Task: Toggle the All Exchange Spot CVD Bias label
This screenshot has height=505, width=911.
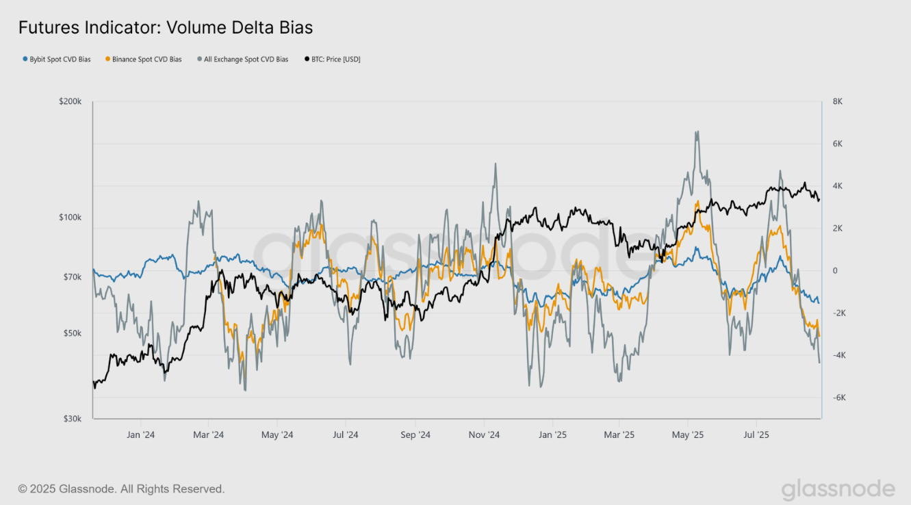Action: [246, 60]
